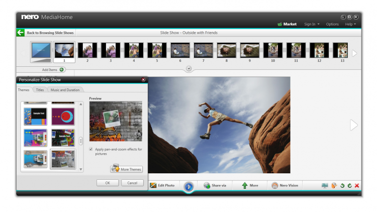This screenshot has height=212, width=377.
Task: Choose the fish and blue blocks theme
Action: [x=35, y=117]
